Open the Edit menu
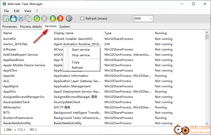 click(x=17, y=11)
